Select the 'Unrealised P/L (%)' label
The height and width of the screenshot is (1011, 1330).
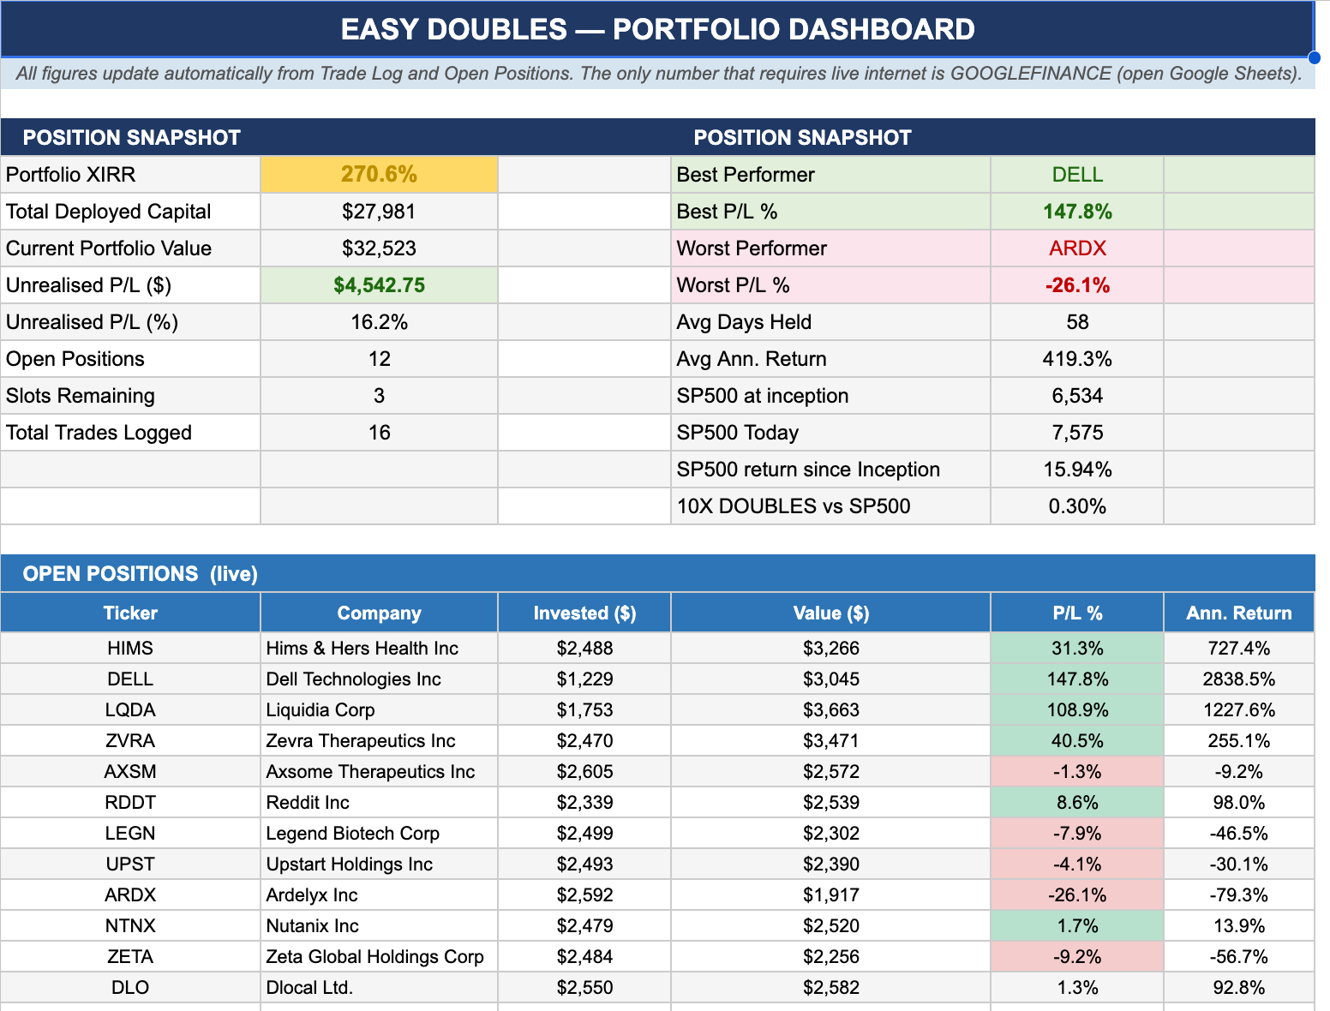130,322
